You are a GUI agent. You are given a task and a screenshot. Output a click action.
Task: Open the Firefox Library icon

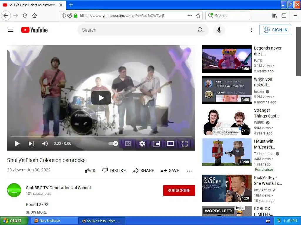[275, 16]
